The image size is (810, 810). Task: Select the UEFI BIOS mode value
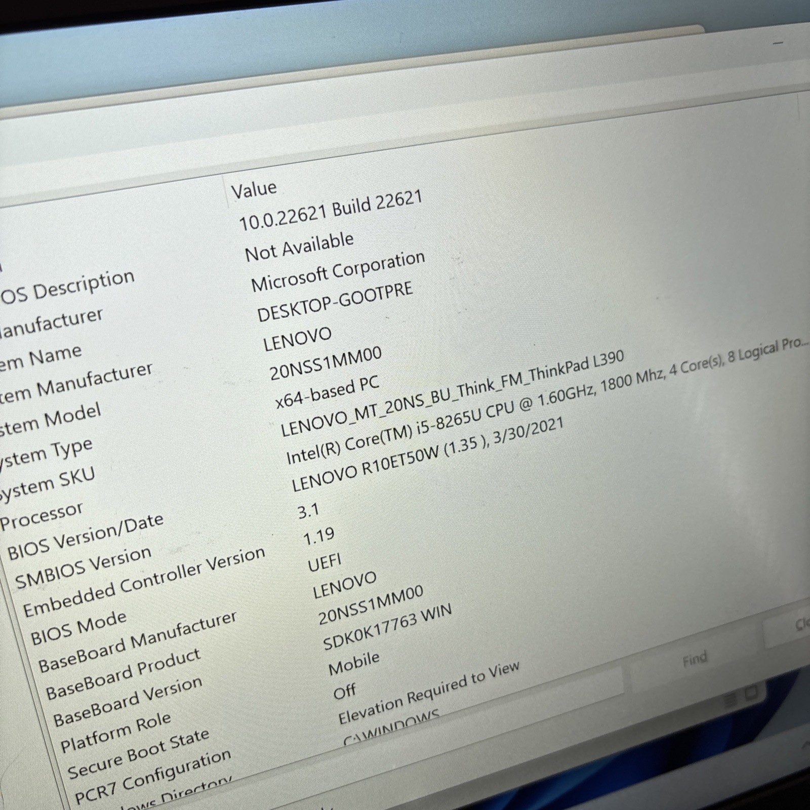click(325, 562)
